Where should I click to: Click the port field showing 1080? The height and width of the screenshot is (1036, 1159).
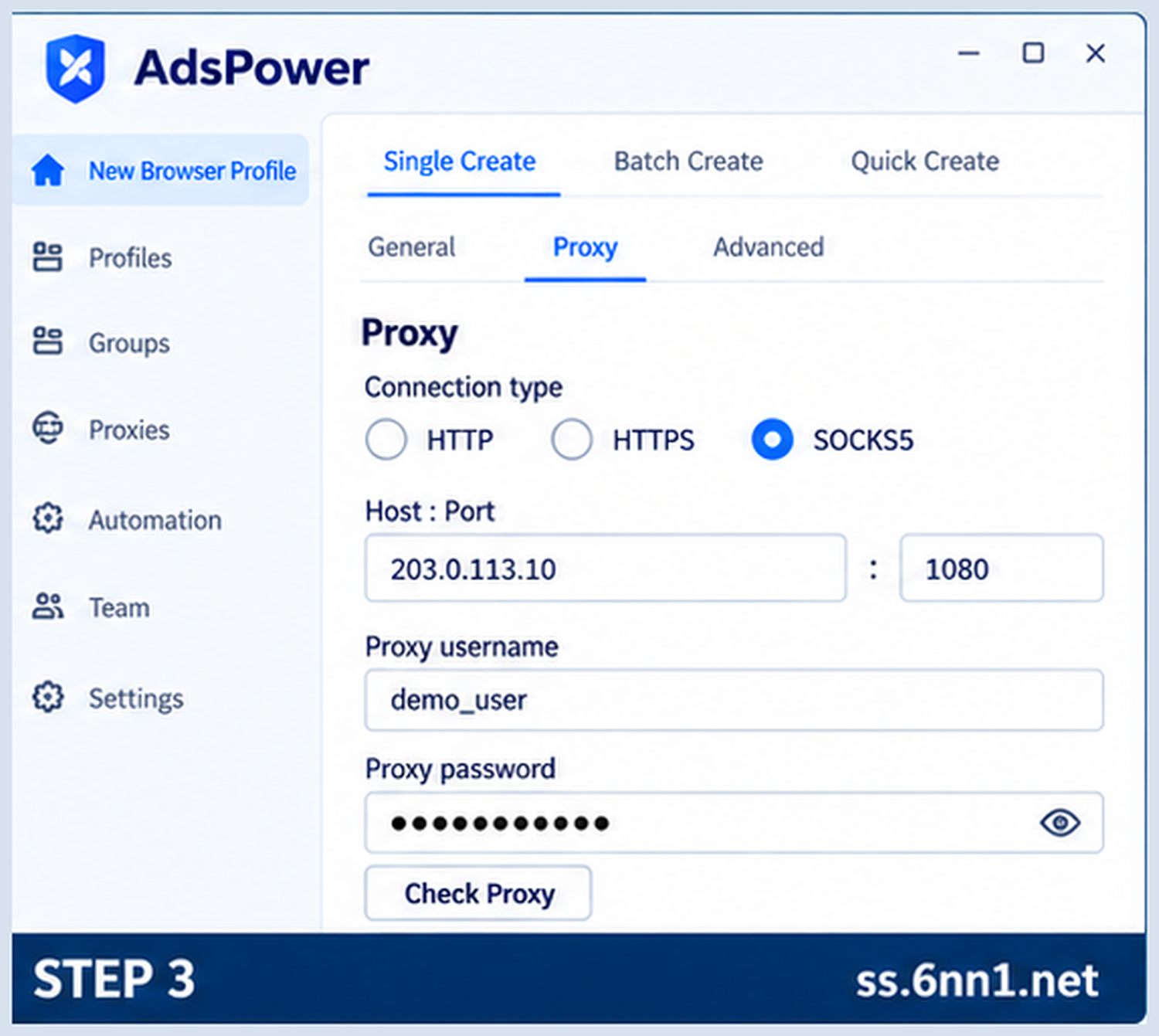tap(1001, 568)
